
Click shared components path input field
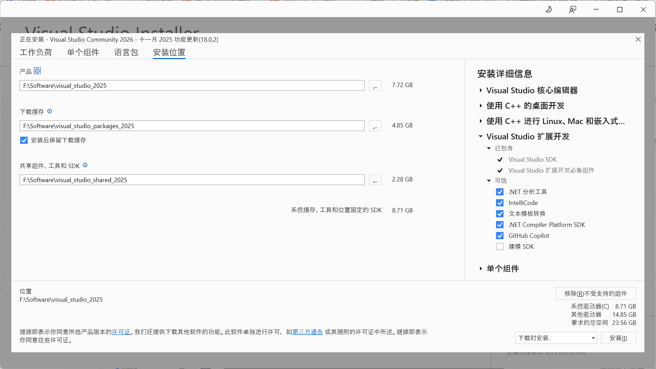coord(192,180)
